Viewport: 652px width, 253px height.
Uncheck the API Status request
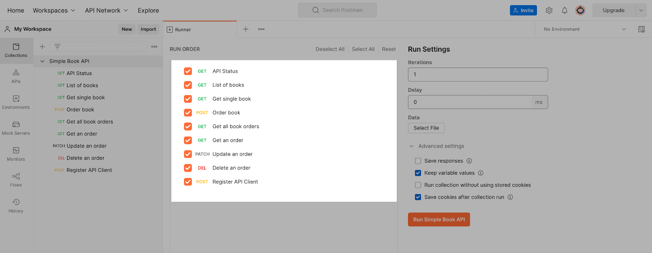coord(188,71)
